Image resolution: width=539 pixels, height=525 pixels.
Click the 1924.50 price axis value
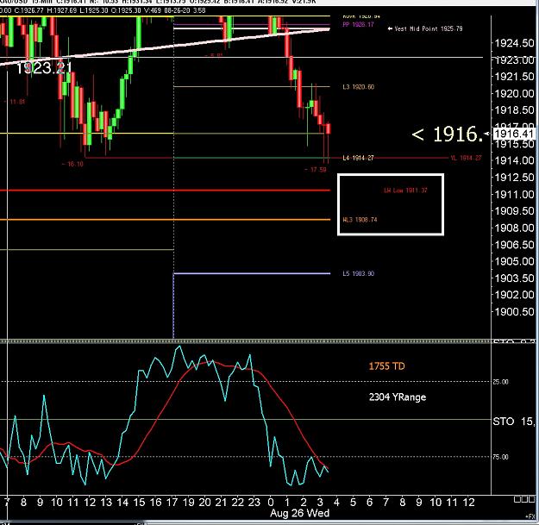coord(514,43)
